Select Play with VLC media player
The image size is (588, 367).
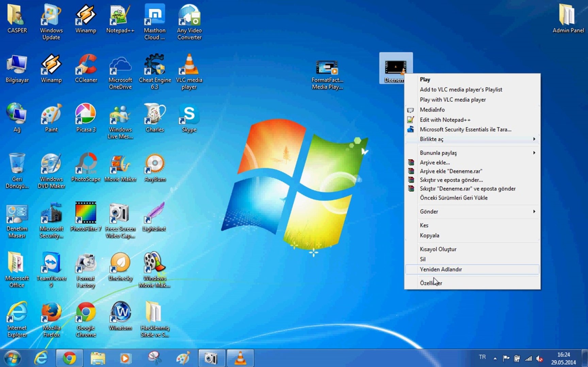coord(472,100)
